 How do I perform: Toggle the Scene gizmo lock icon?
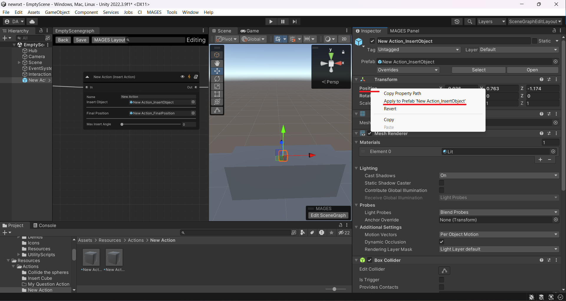[x=343, y=52]
